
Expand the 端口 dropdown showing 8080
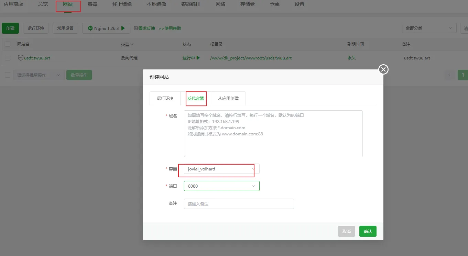click(221, 186)
